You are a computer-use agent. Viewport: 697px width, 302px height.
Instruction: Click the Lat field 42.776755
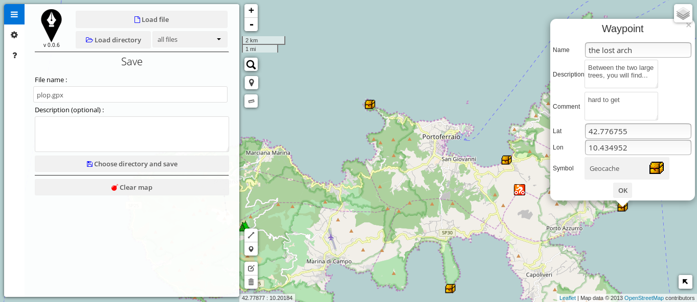tap(638, 131)
